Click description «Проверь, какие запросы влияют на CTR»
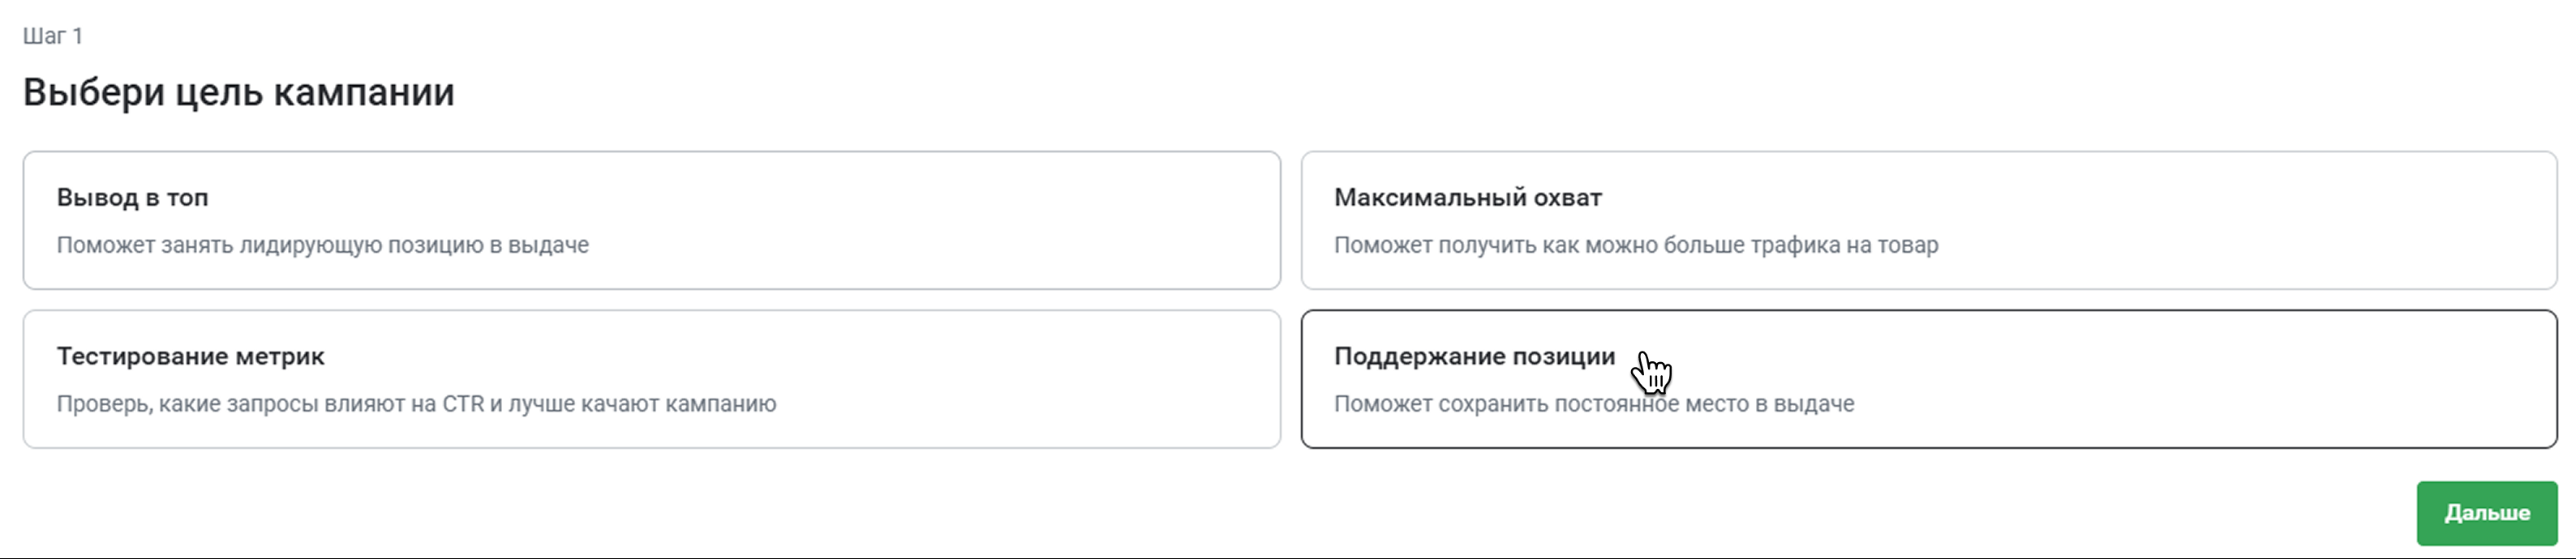This screenshot has width=2576, height=559. point(416,403)
